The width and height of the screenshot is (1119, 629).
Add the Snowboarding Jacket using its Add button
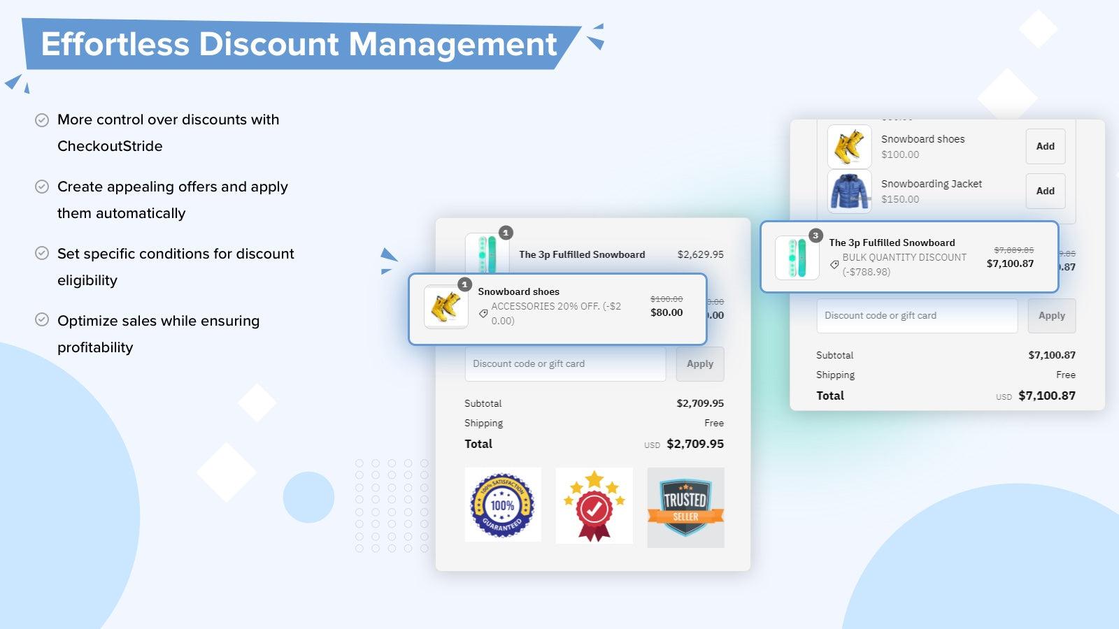[x=1045, y=191]
